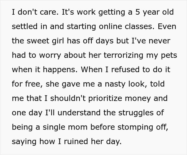The width and height of the screenshot is (187, 155).
Task: Click the word "worry"
Action: (x=50, y=55)
